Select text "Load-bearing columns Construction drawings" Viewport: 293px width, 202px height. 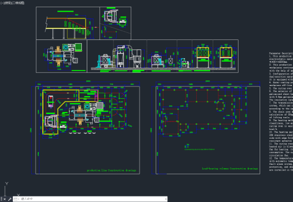(230, 169)
